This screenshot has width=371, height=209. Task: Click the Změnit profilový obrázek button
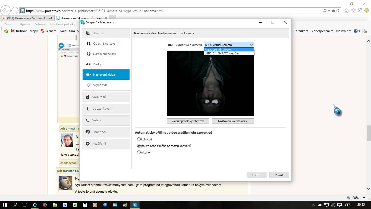coord(188,121)
